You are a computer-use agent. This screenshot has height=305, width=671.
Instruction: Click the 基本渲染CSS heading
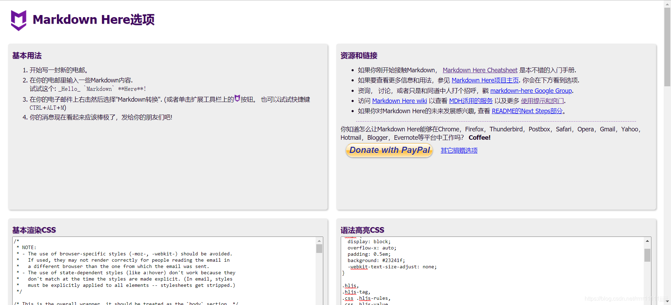(34, 230)
